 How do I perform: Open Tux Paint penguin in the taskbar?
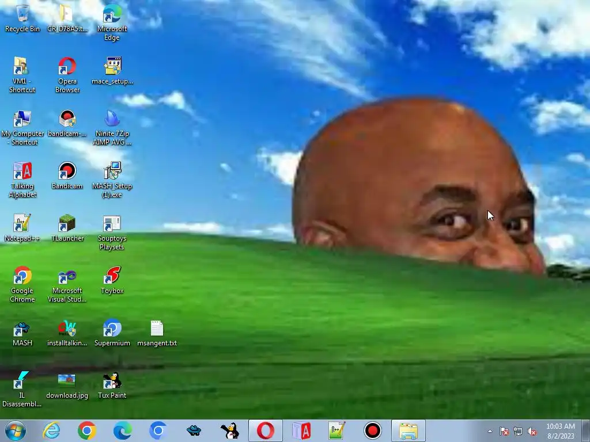pyautogui.click(x=229, y=430)
